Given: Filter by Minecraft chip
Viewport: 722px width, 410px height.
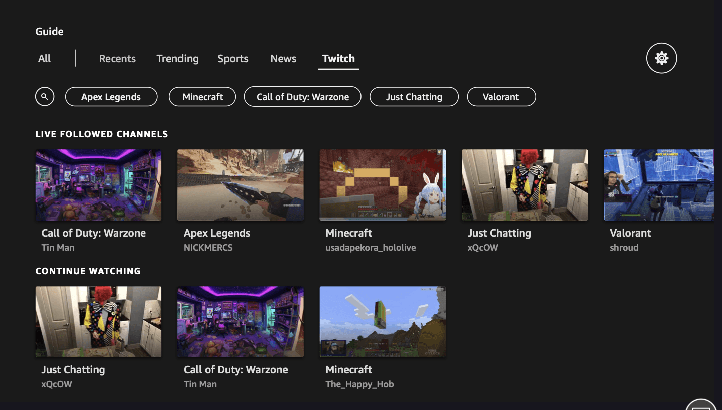Looking at the screenshot, I should coord(203,97).
